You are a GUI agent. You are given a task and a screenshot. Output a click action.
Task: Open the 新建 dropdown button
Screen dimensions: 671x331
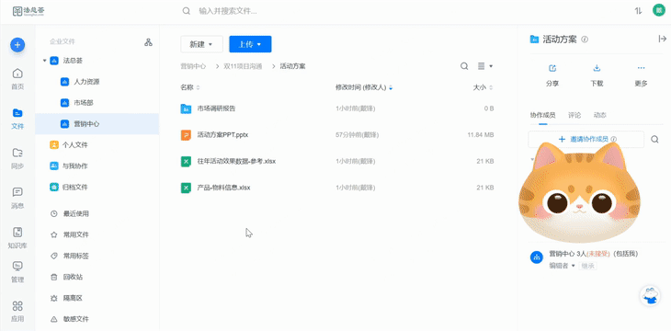[x=201, y=44]
